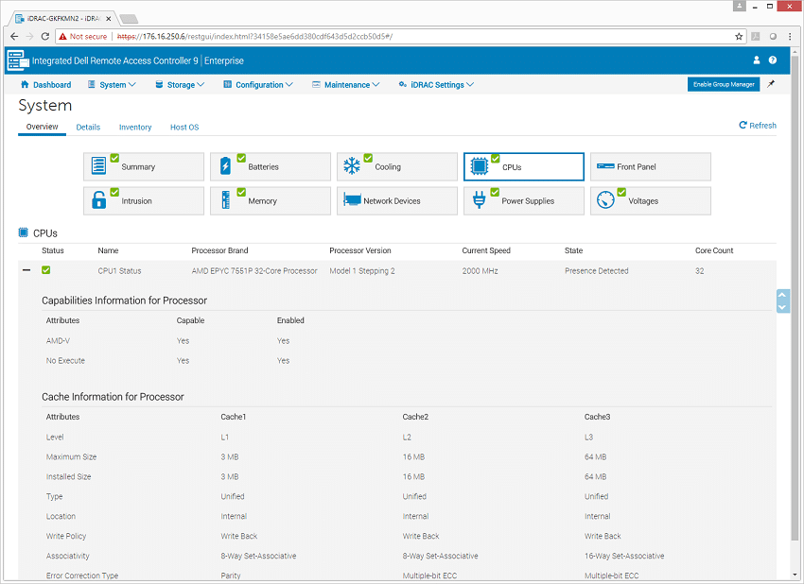Click the Presence Detected state value

point(596,270)
